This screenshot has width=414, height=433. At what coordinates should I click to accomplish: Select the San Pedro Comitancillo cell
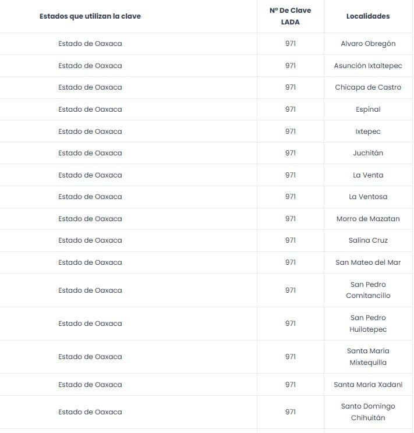[368, 290]
